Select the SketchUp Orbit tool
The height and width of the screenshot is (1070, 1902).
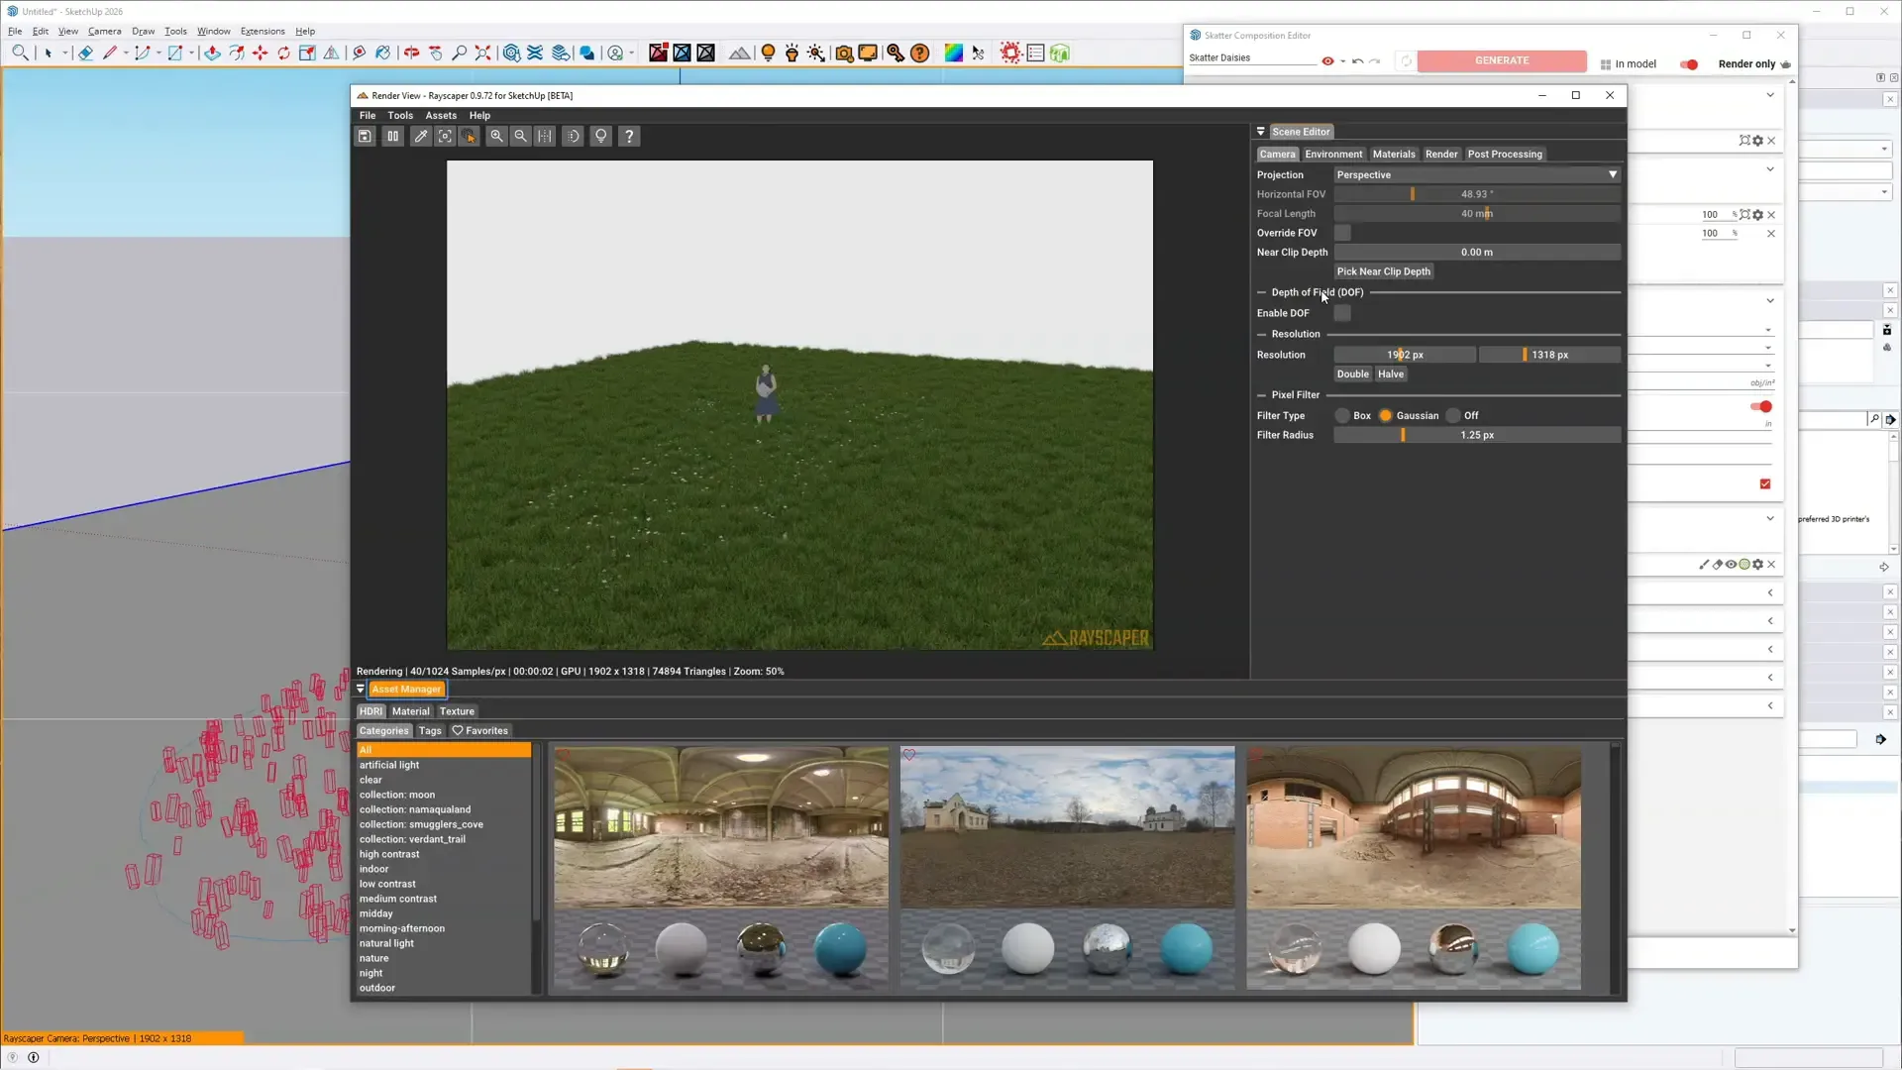411,53
